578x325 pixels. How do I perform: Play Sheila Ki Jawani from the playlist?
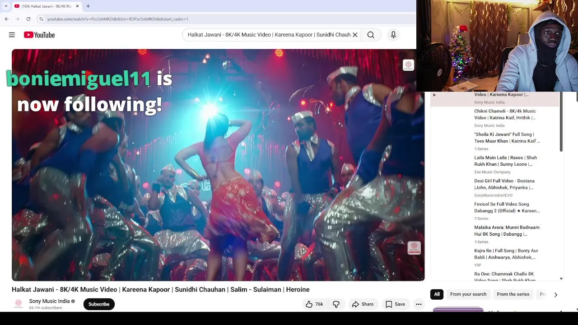[495, 141]
